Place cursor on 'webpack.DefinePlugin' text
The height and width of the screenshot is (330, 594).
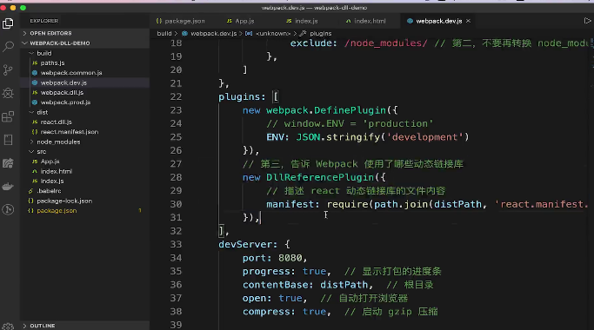326,110
